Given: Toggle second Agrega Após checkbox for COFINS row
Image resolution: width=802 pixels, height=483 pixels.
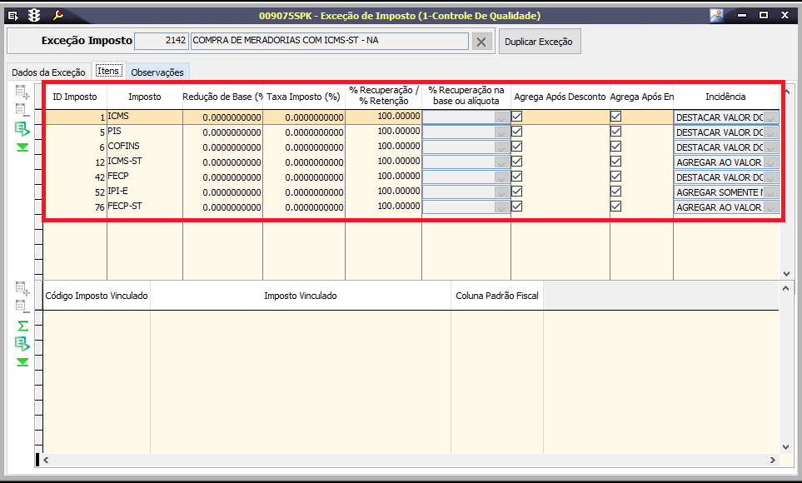Looking at the screenshot, I should coord(615,147).
